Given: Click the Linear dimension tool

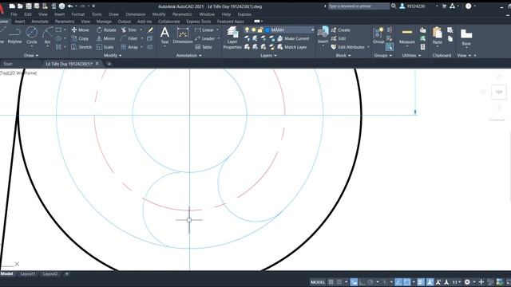Looking at the screenshot, I should click(204, 30).
